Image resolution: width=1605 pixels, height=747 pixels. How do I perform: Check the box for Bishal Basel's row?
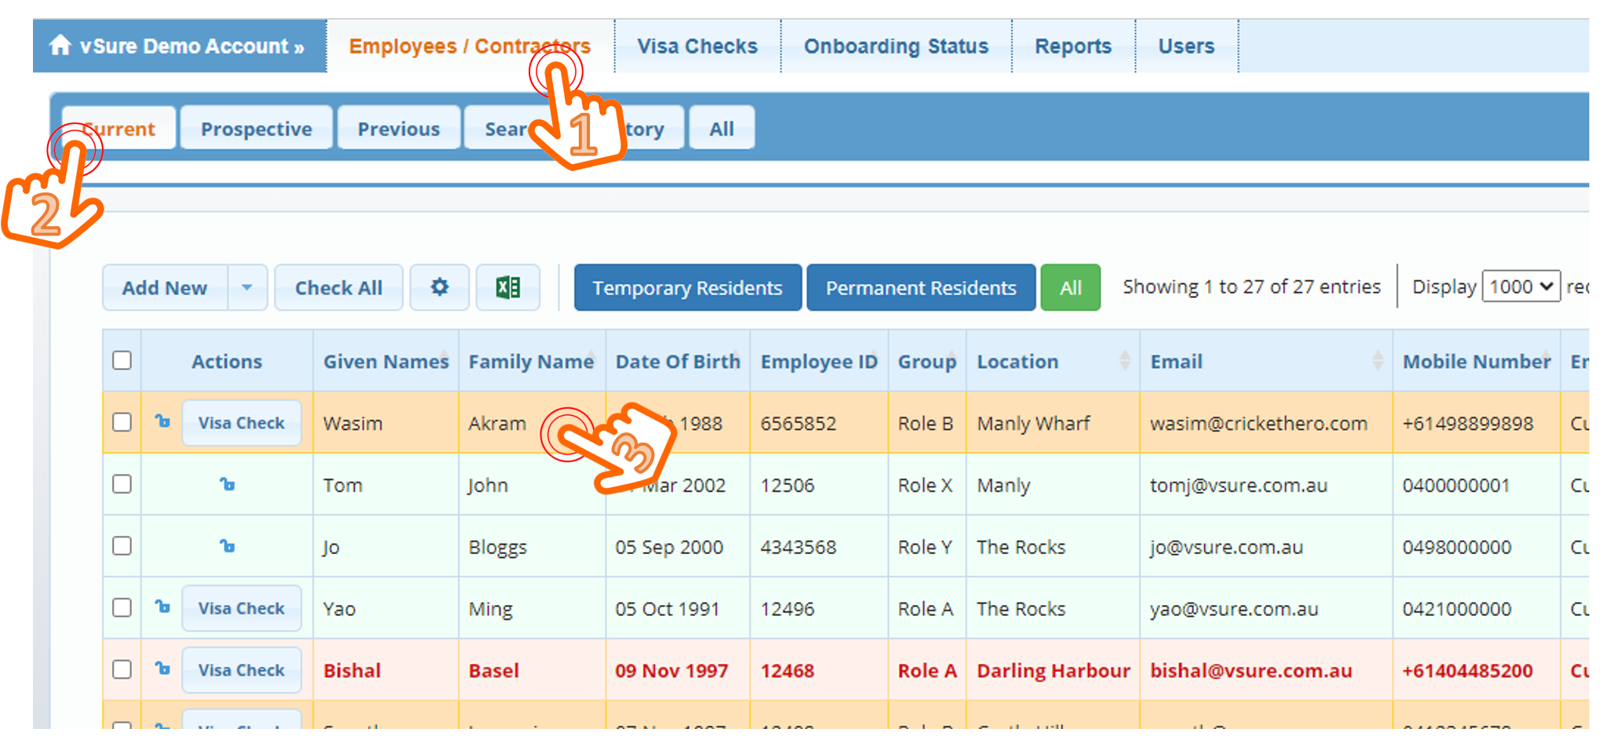(122, 669)
